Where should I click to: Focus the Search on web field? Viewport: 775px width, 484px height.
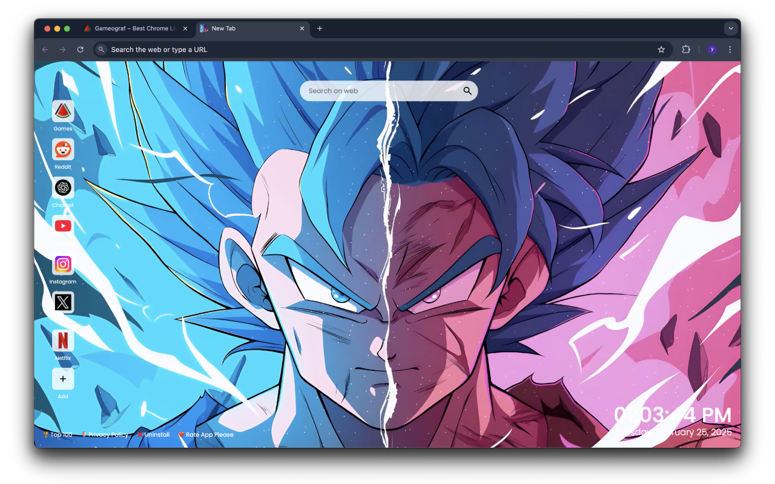pyautogui.click(x=389, y=91)
